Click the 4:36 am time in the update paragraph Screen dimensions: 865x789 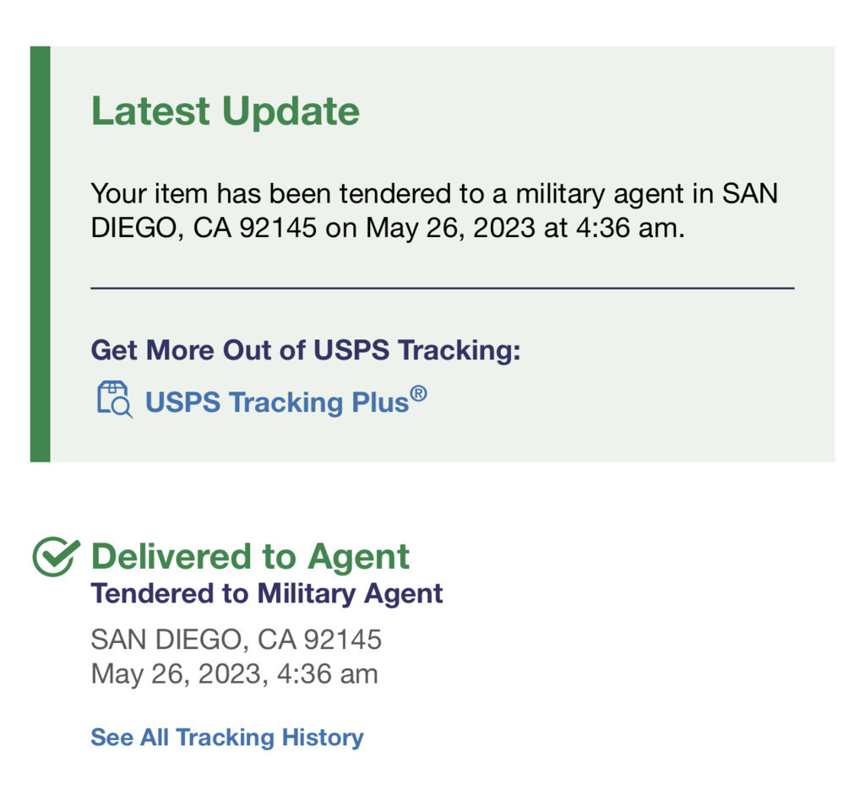click(630, 228)
